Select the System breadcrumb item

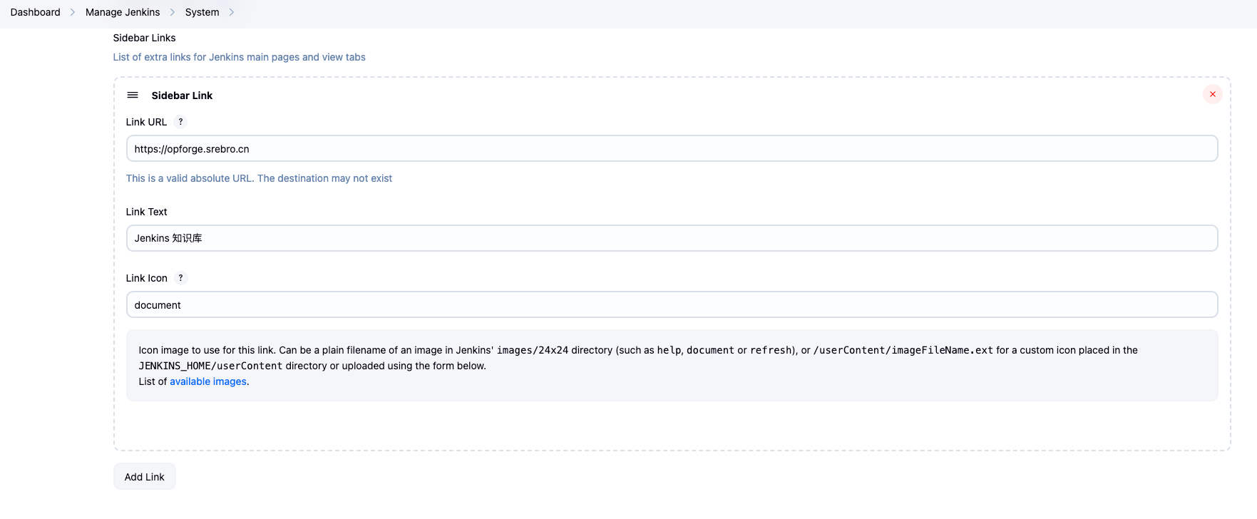point(202,12)
